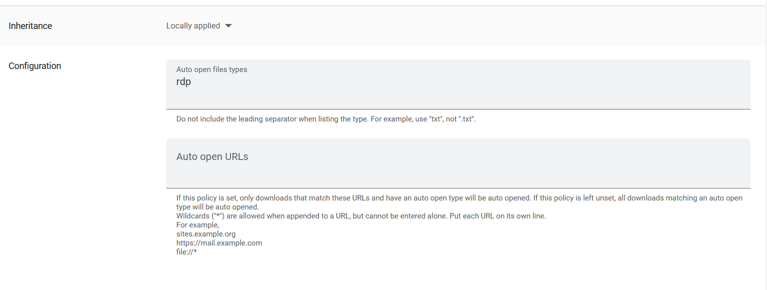Click the Auto open files types label

point(211,69)
